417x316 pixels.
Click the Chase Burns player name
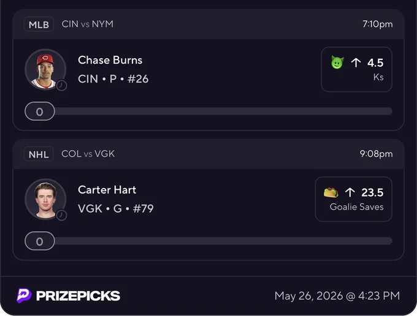click(x=110, y=60)
